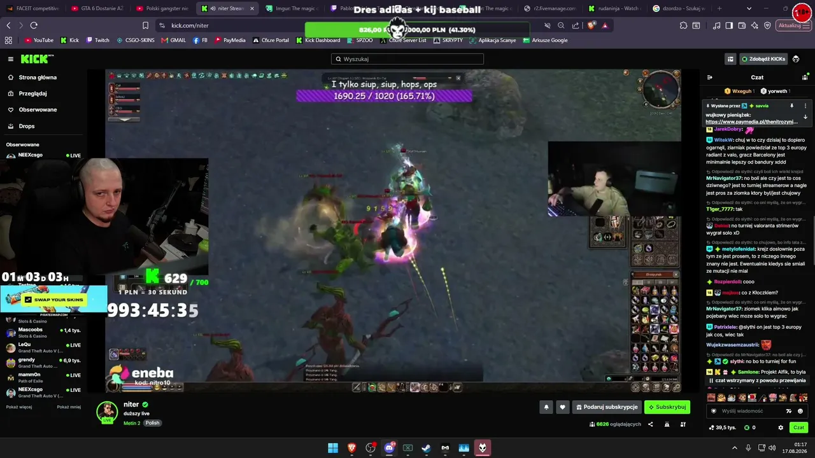The width and height of the screenshot is (815, 458).
Task: Open the Brave Shields icon
Action: click(x=592, y=25)
